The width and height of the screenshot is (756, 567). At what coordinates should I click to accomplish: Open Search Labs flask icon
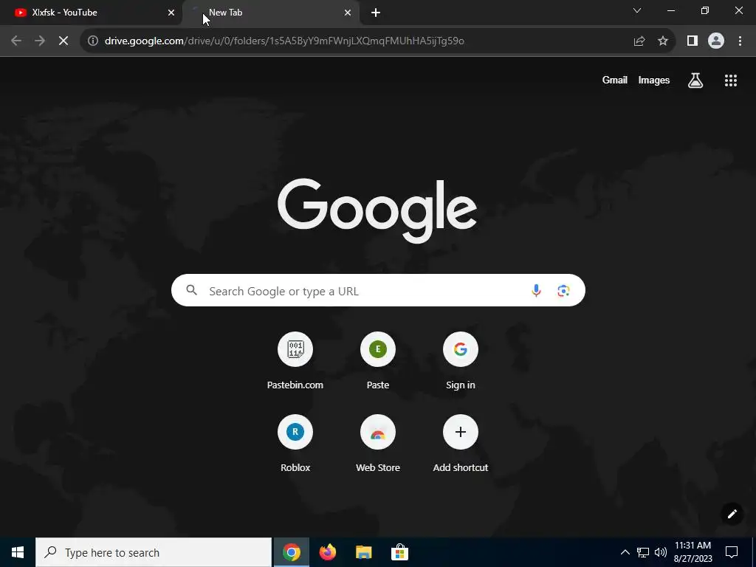tap(695, 80)
